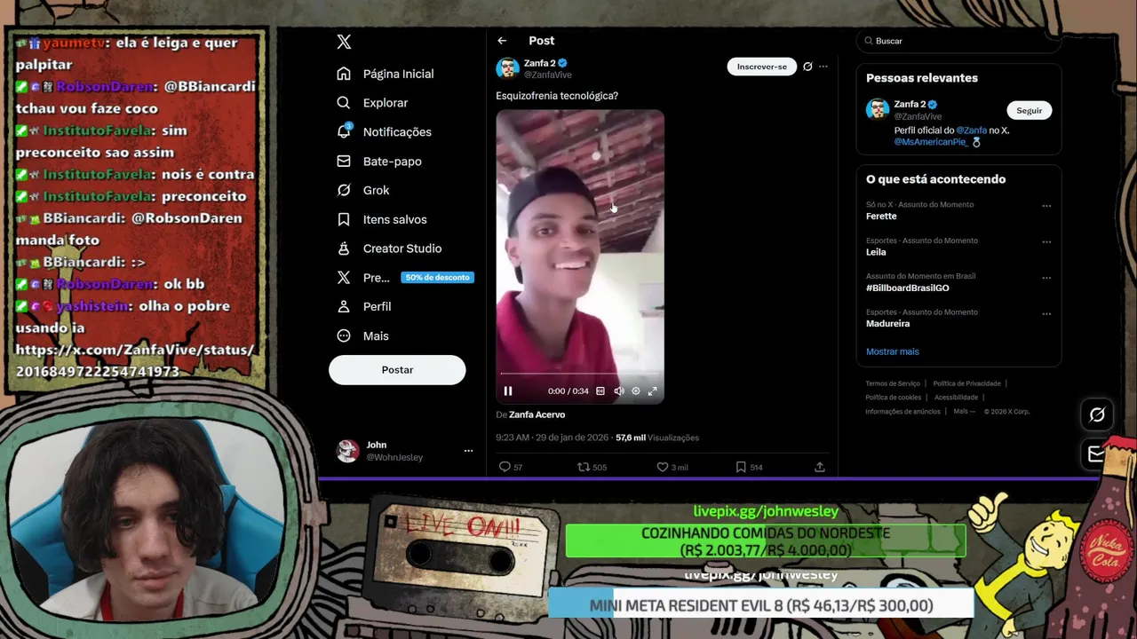The height and width of the screenshot is (639, 1137).
Task: Open the post's three-dot options menu
Action: coord(823,67)
